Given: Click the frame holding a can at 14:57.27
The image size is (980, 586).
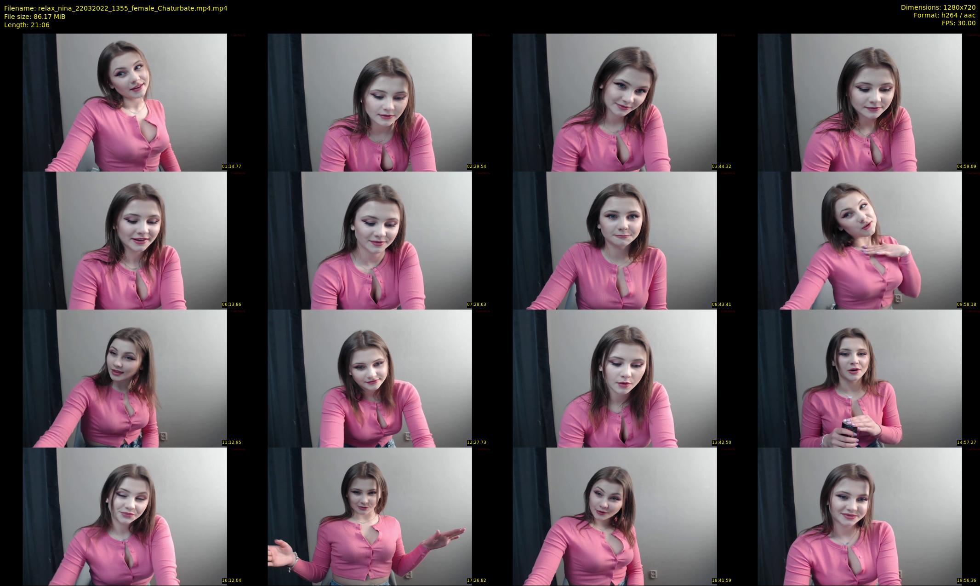Looking at the screenshot, I should pos(860,378).
